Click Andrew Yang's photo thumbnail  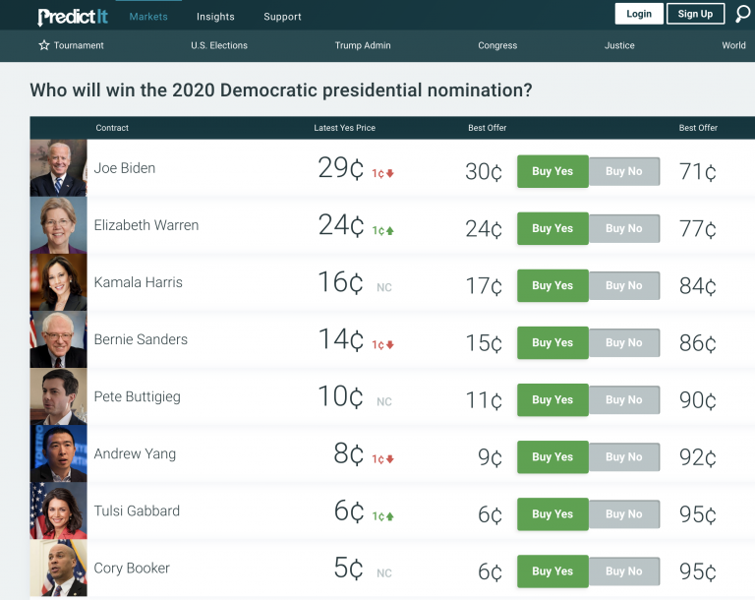58,453
